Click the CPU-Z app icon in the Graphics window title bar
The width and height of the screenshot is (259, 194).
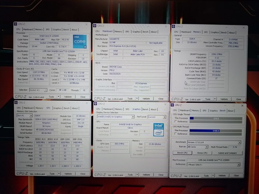pyautogui.click(x=95, y=104)
